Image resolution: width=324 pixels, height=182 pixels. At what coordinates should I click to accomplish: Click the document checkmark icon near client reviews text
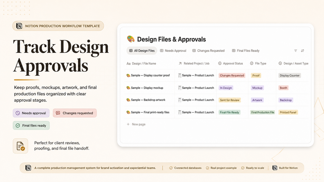click(20, 146)
